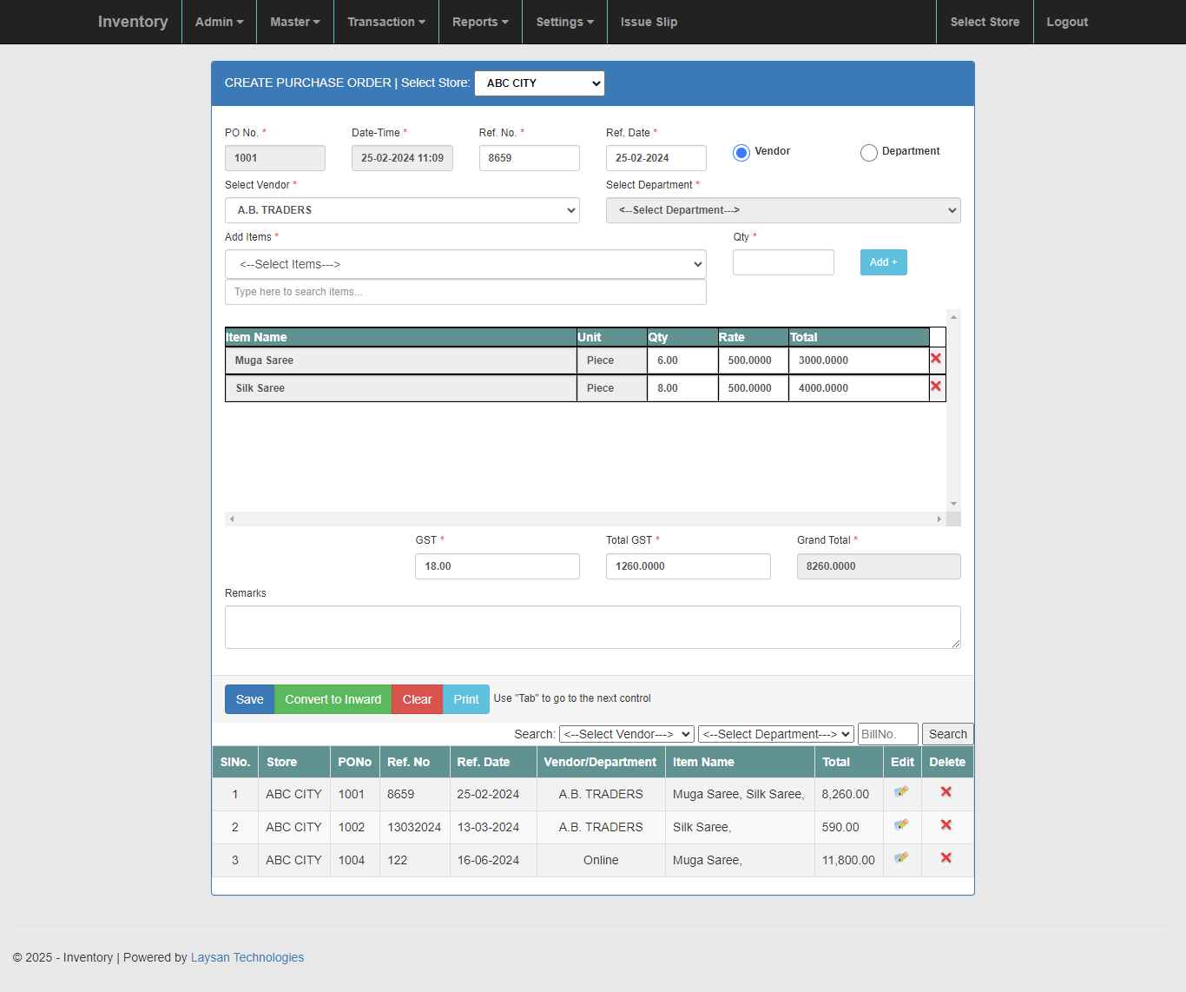The image size is (1186, 992).
Task: Click the item table vertical scrollbar
Action: coord(953,410)
